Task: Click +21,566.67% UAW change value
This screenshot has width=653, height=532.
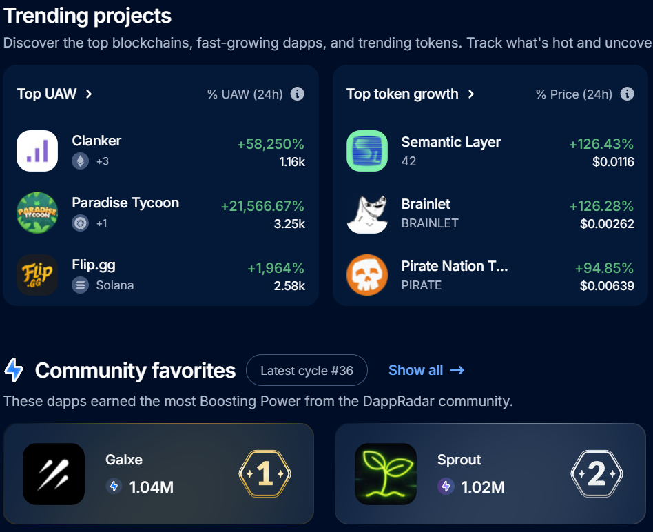Action: 262,206
